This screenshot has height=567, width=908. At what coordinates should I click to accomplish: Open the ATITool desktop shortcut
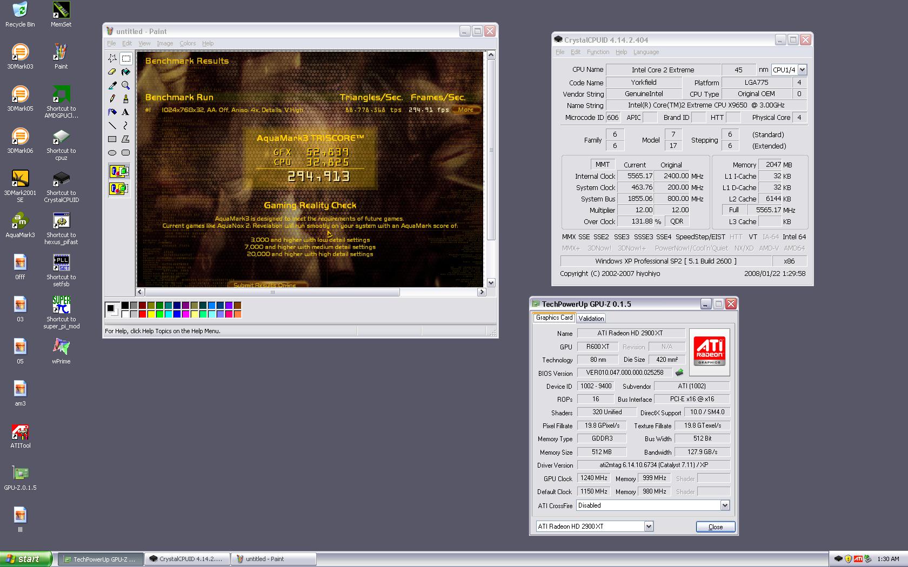click(20, 436)
